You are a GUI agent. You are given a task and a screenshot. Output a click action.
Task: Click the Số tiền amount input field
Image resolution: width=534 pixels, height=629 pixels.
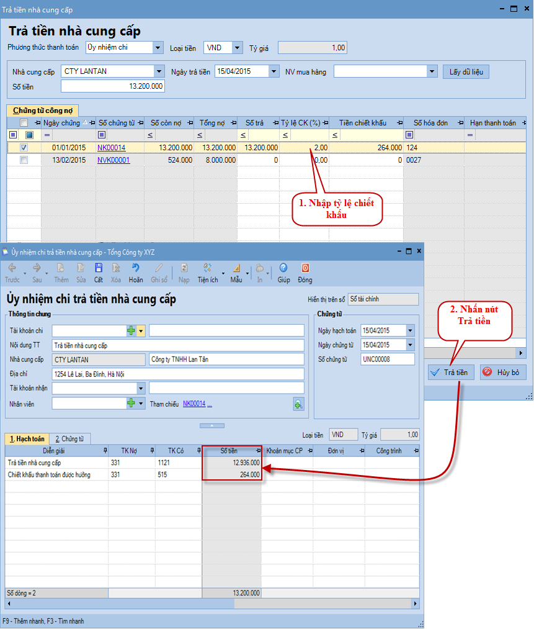[113, 86]
